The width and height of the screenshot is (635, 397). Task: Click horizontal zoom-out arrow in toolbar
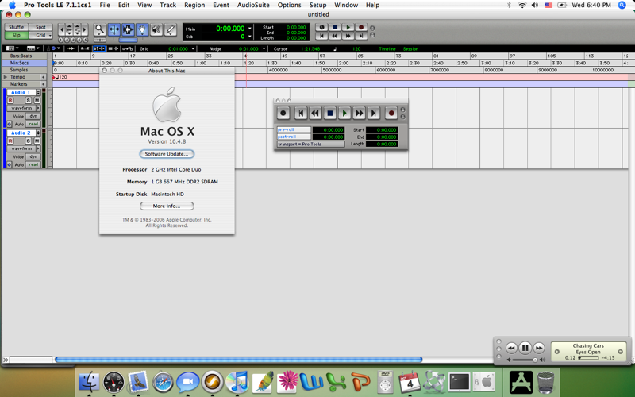pyautogui.click(x=61, y=29)
